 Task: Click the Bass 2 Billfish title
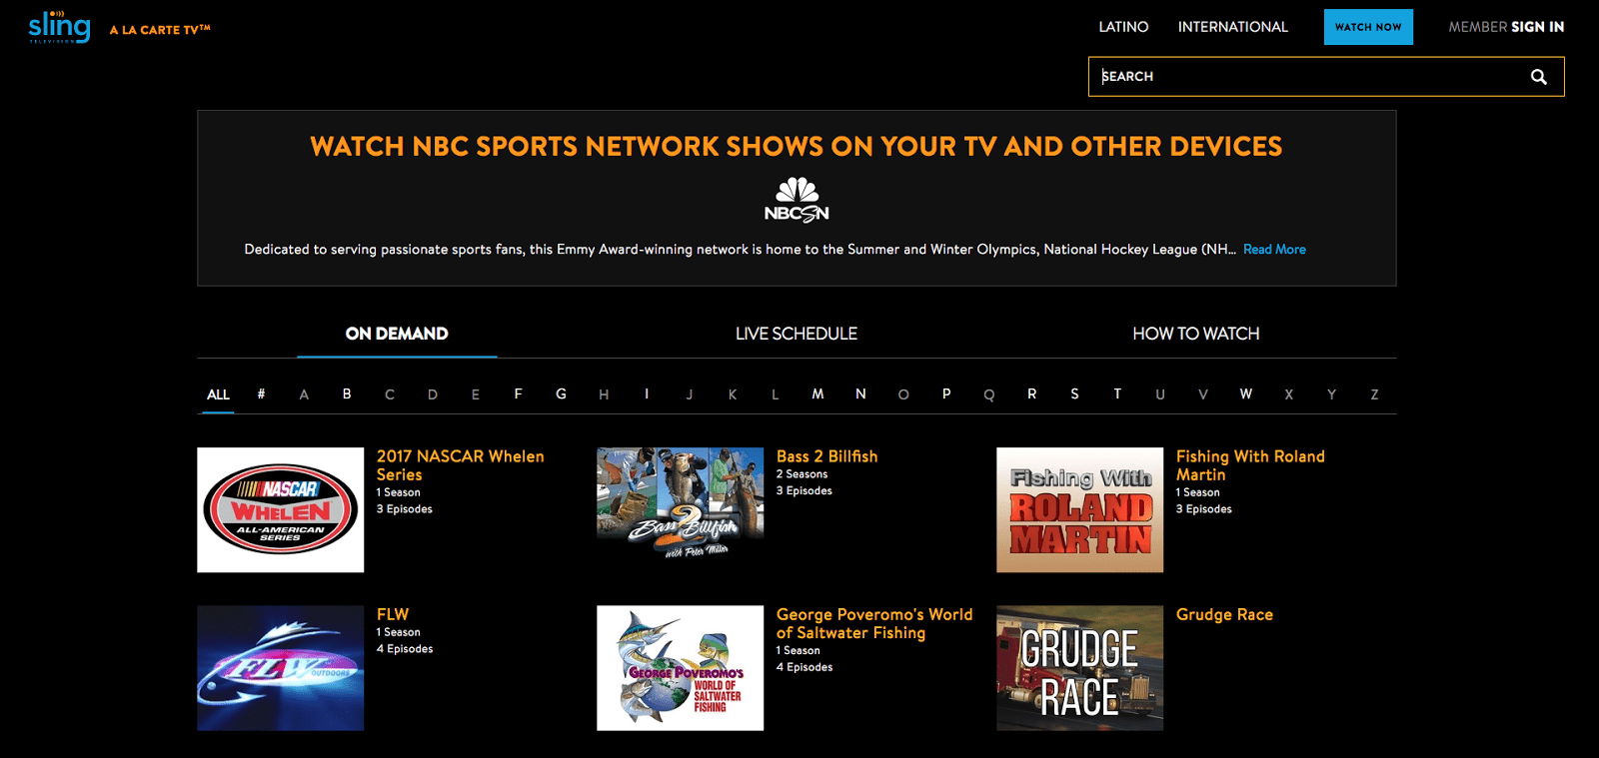[x=826, y=456]
